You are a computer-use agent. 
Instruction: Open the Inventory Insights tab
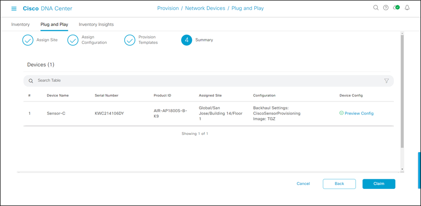[x=96, y=24]
